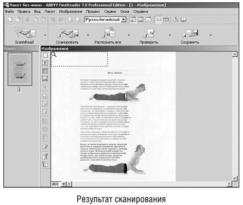
Task: Choose the draw recognition area tool
Action: click(x=45, y=55)
